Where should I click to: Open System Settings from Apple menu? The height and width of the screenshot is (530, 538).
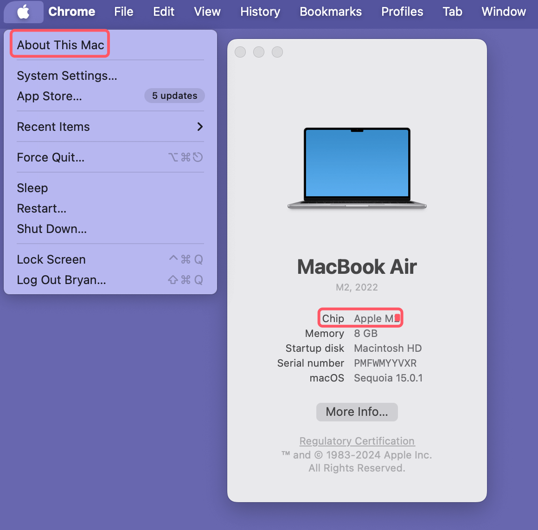67,76
